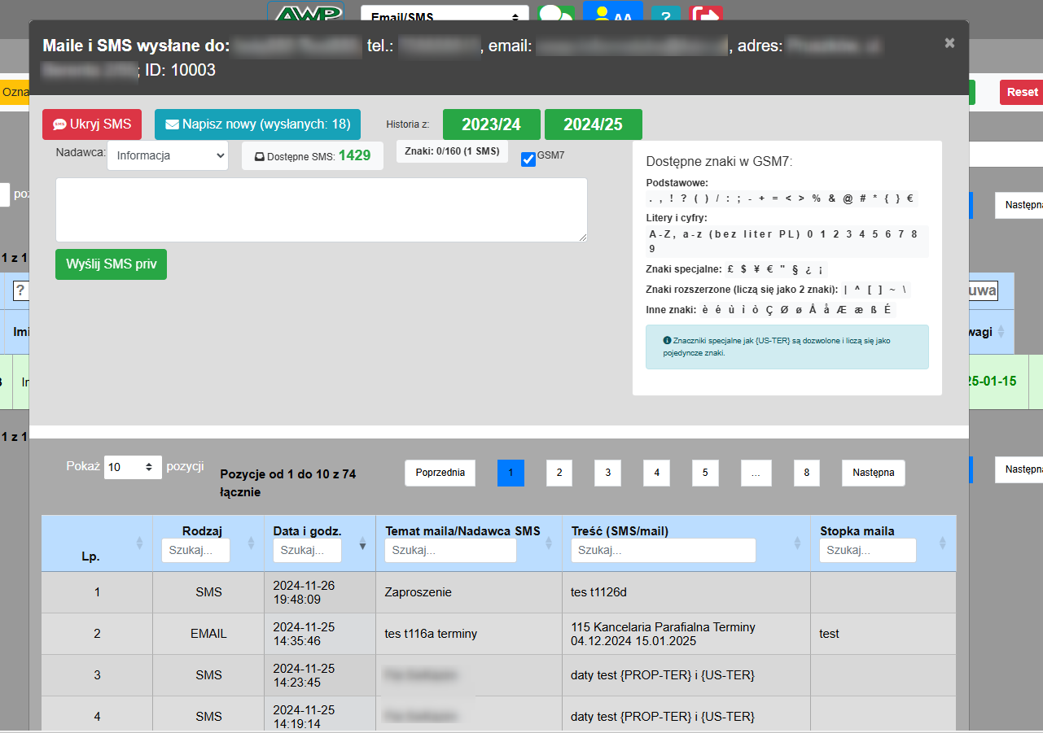Click the red logout arrow icon

coord(705,15)
